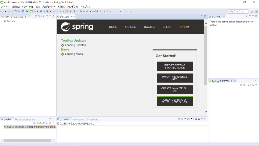Switch to the Problems tab
The width and height of the screenshot is (259, 146).
(92, 120)
